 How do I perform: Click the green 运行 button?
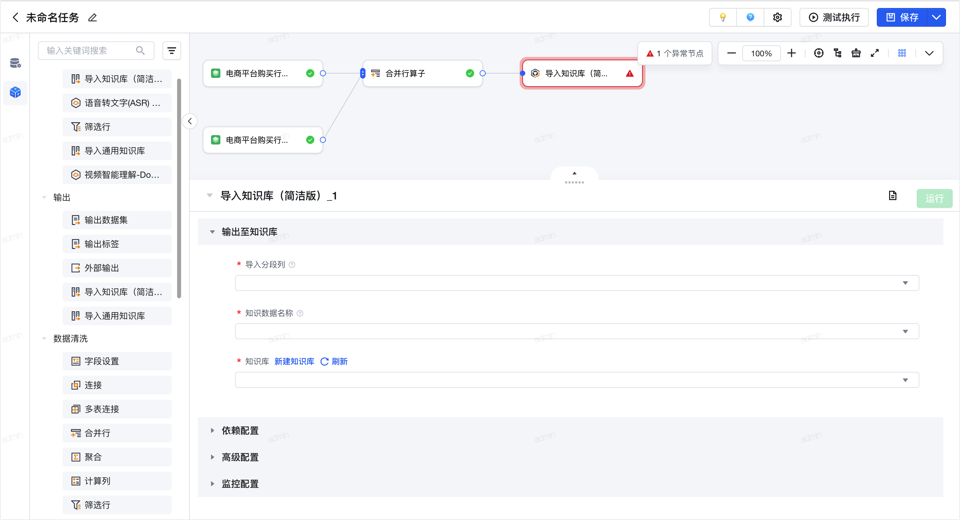(934, 198)
